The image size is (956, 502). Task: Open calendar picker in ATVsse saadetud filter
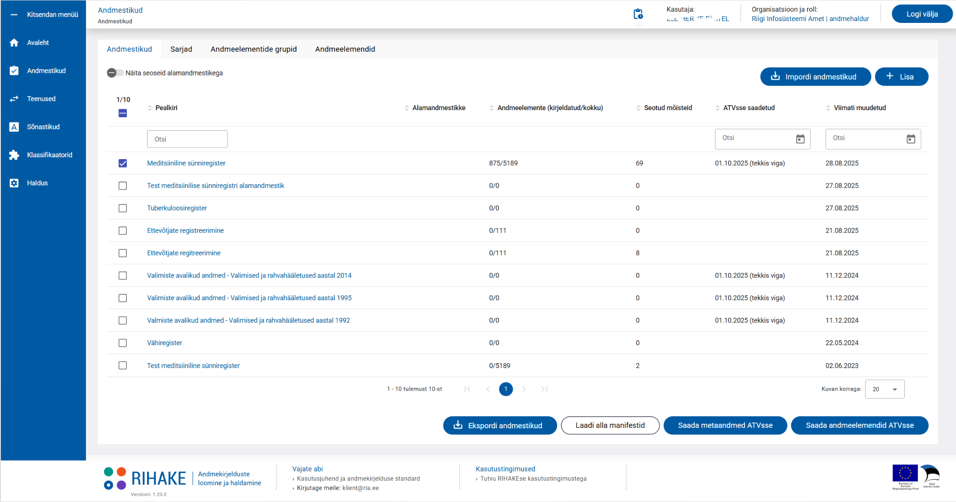click(800, 139)
